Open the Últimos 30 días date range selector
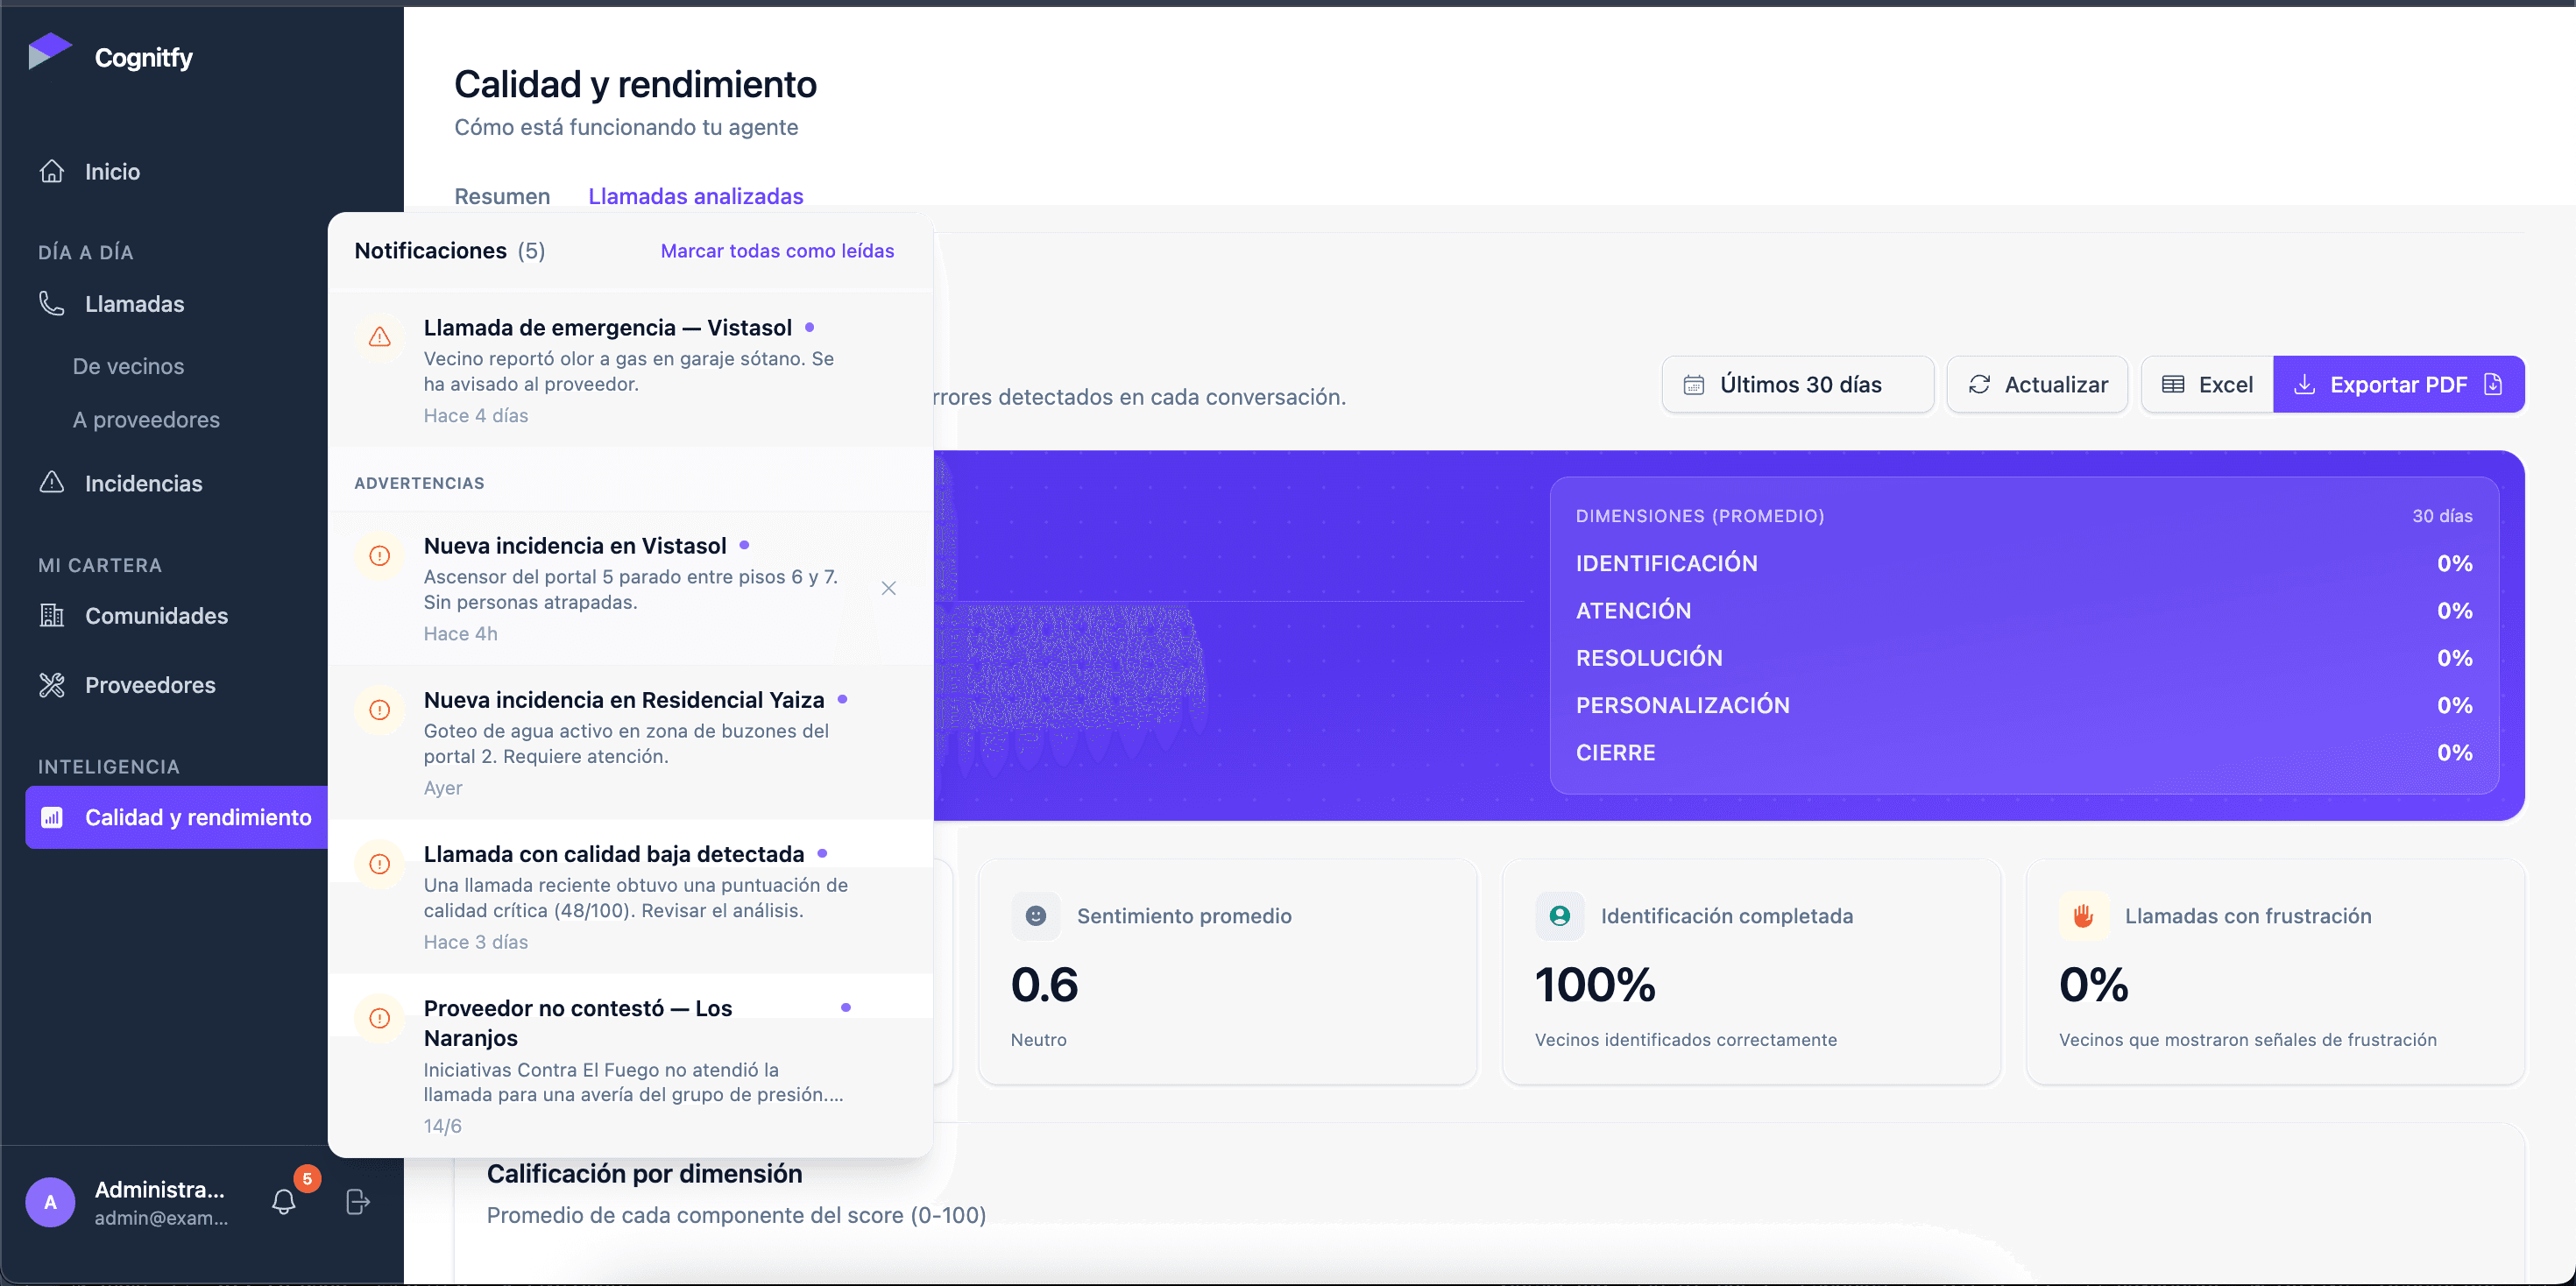The image size is (2576, 1286). click(1798, 384)
